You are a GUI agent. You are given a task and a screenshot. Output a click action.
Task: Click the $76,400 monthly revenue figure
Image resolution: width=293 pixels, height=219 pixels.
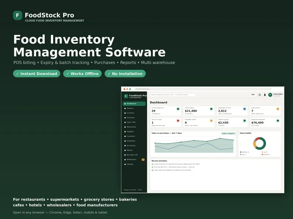coord(257,123)
